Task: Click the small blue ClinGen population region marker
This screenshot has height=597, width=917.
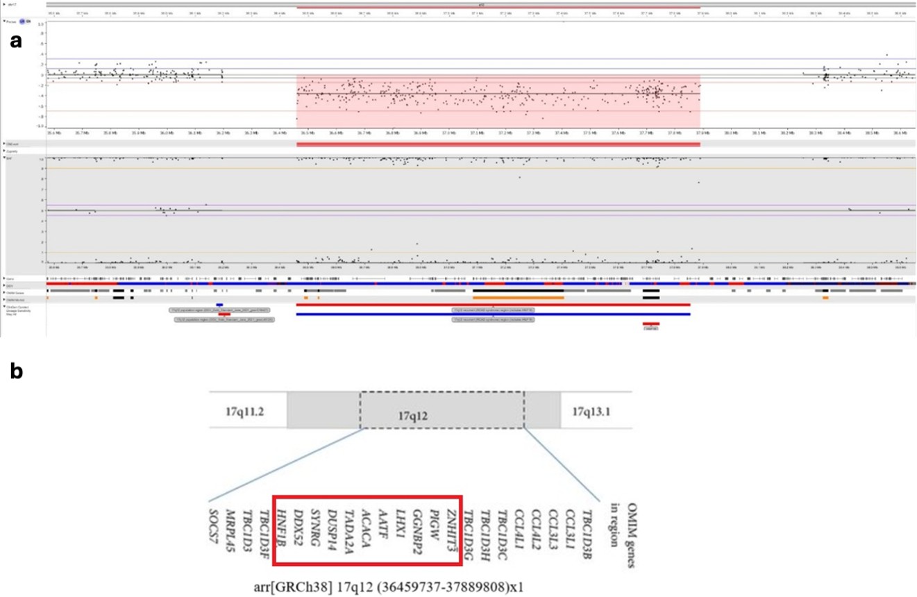Action: [x=219, y=304]
